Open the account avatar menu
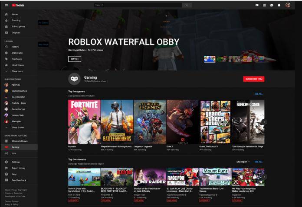The width and height of the screenshot is (302, 207). coord(288,5)
